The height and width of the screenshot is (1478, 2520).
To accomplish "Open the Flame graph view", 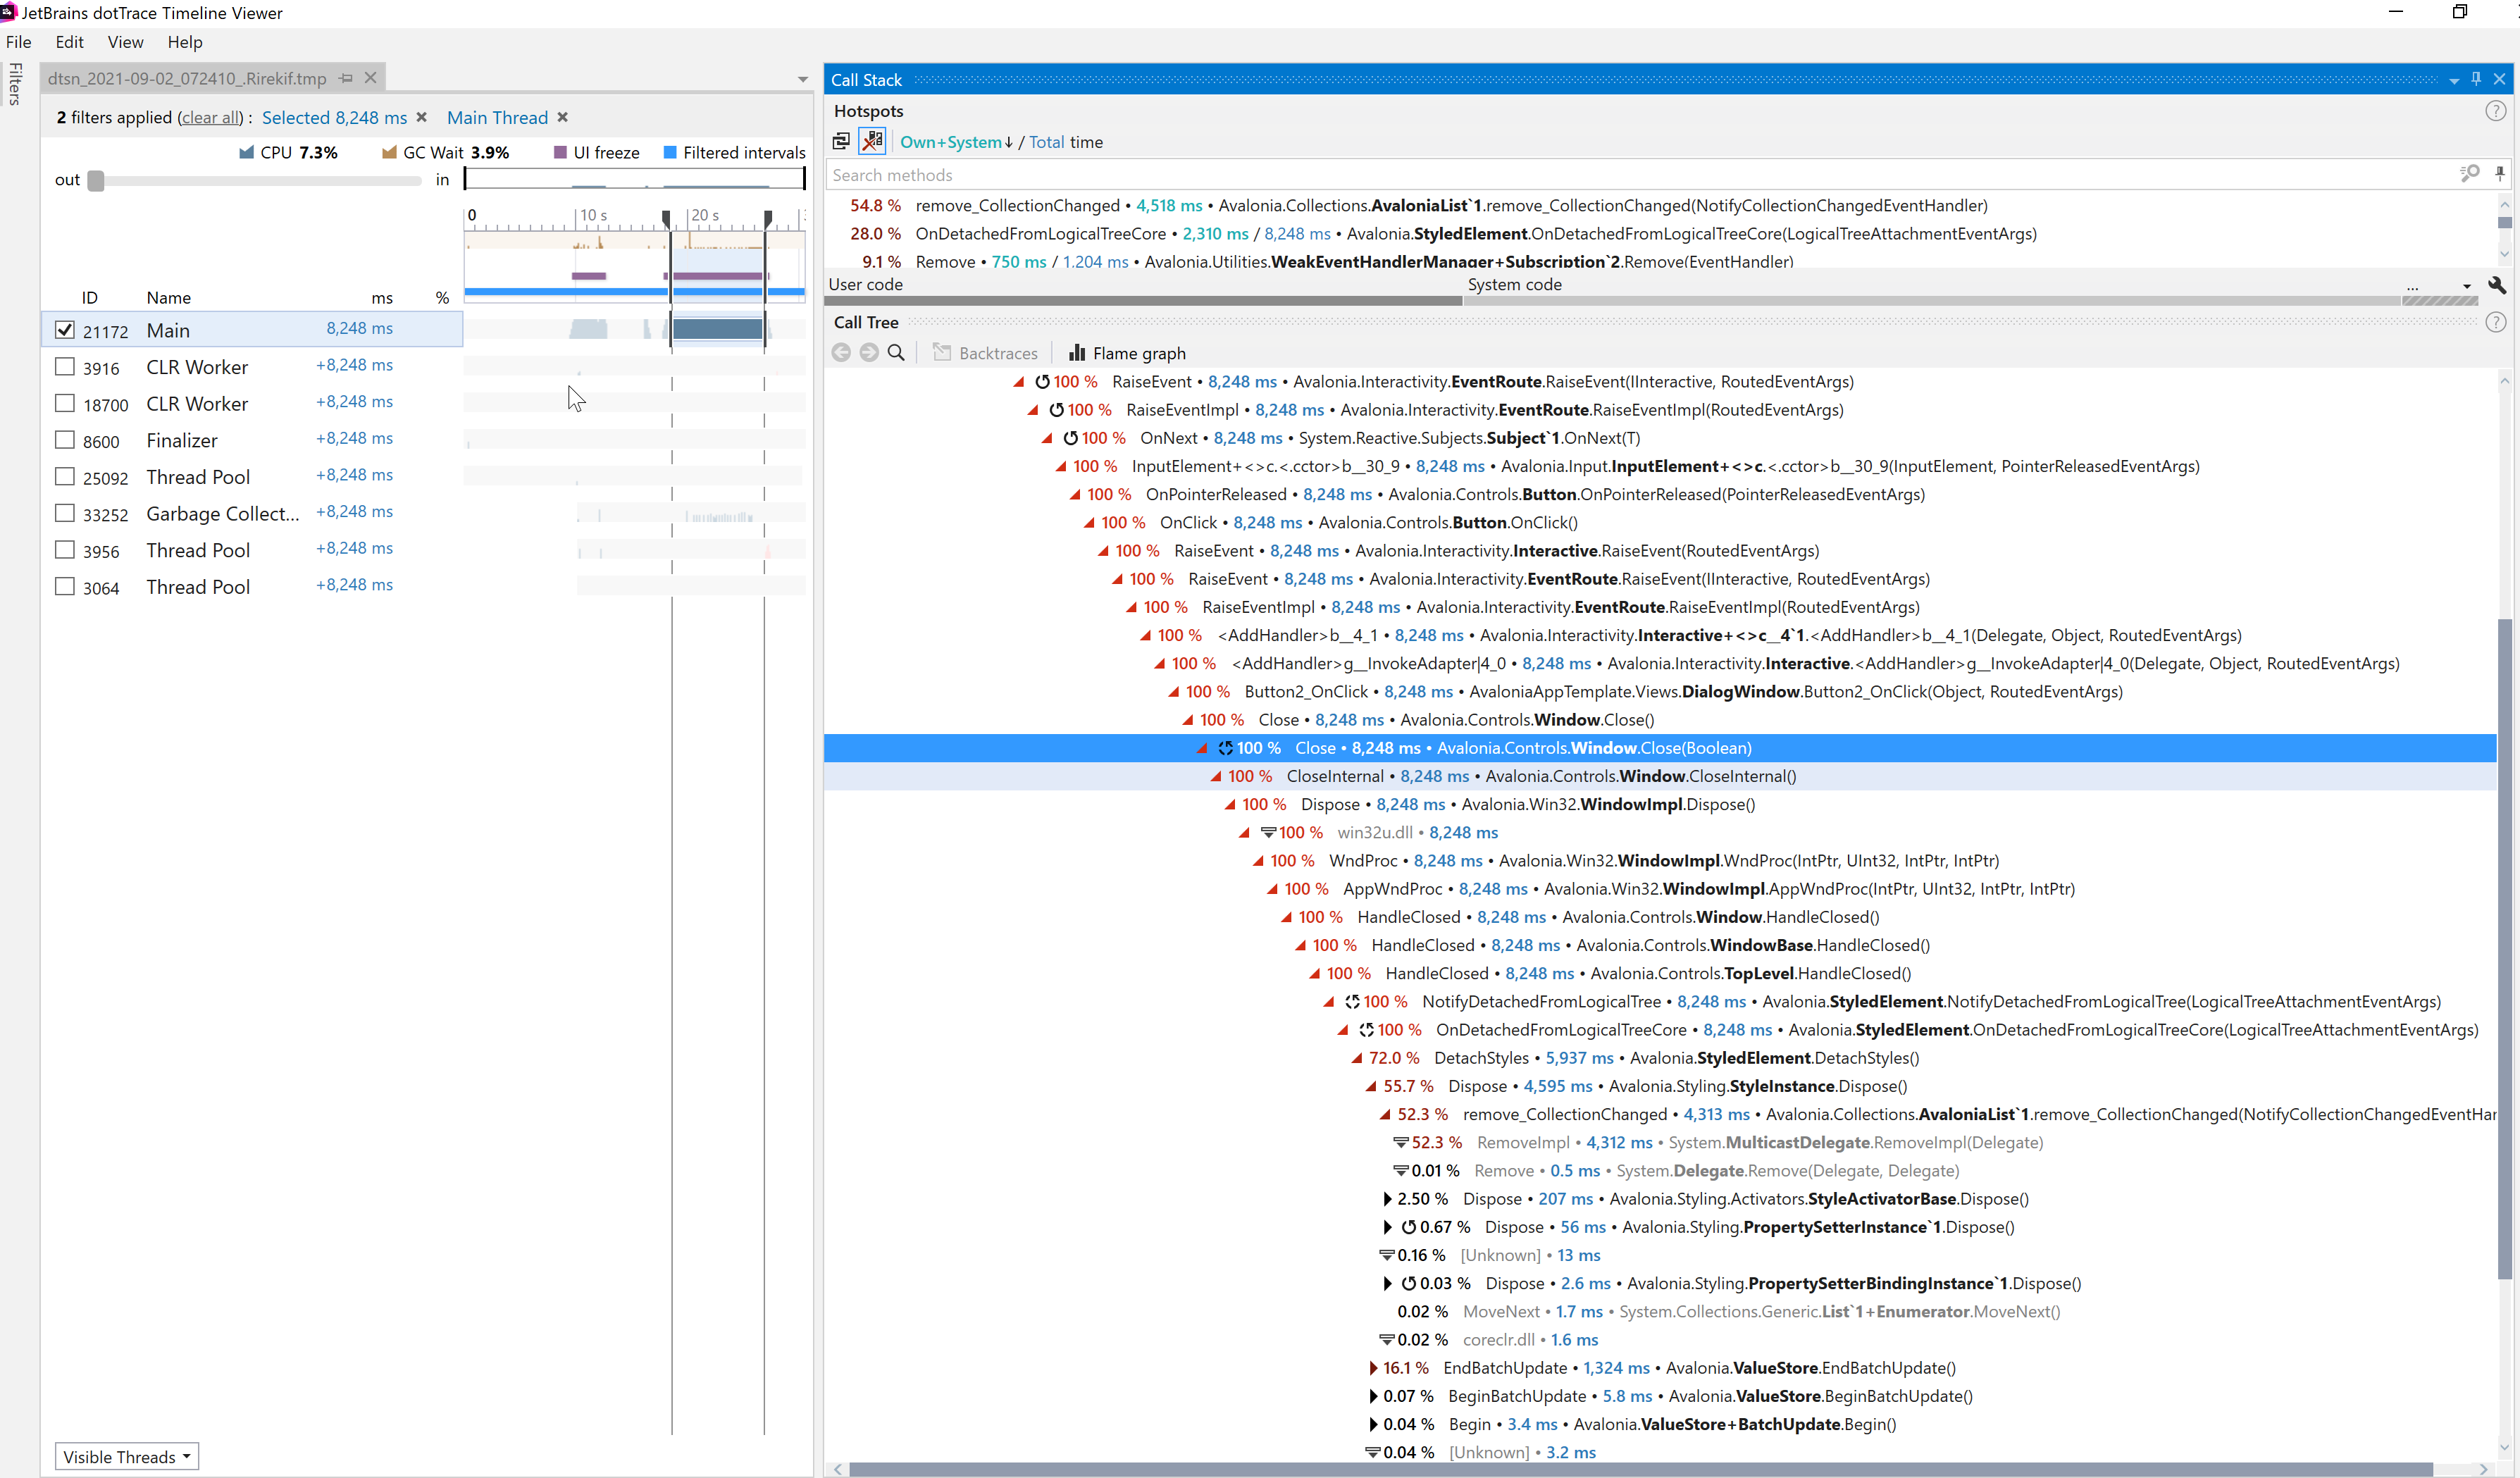I will point(1127,353).
